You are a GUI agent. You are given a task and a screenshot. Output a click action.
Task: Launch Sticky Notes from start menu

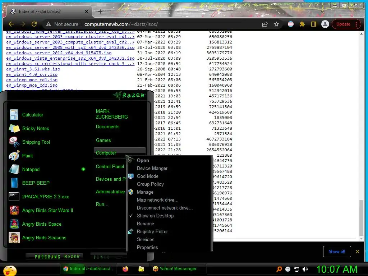36,128
